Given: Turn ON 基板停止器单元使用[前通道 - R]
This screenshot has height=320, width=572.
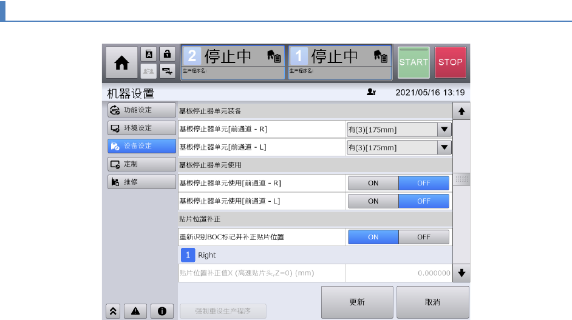Looking at the screenshot, I should point(373,183).
